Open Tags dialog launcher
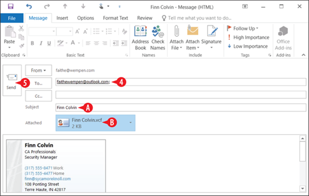 pos(270,55)
